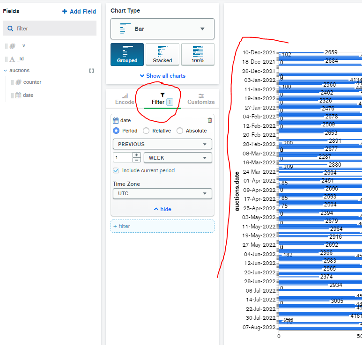Screen dimensions: 362x345
Task: Click the minus stepper decrement button
Action: pyautogui.click(x=137, y=160)
